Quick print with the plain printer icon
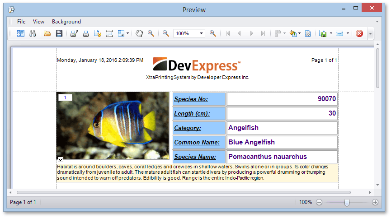Viewport: 391px width, 218px height. (x=86, y=33)
